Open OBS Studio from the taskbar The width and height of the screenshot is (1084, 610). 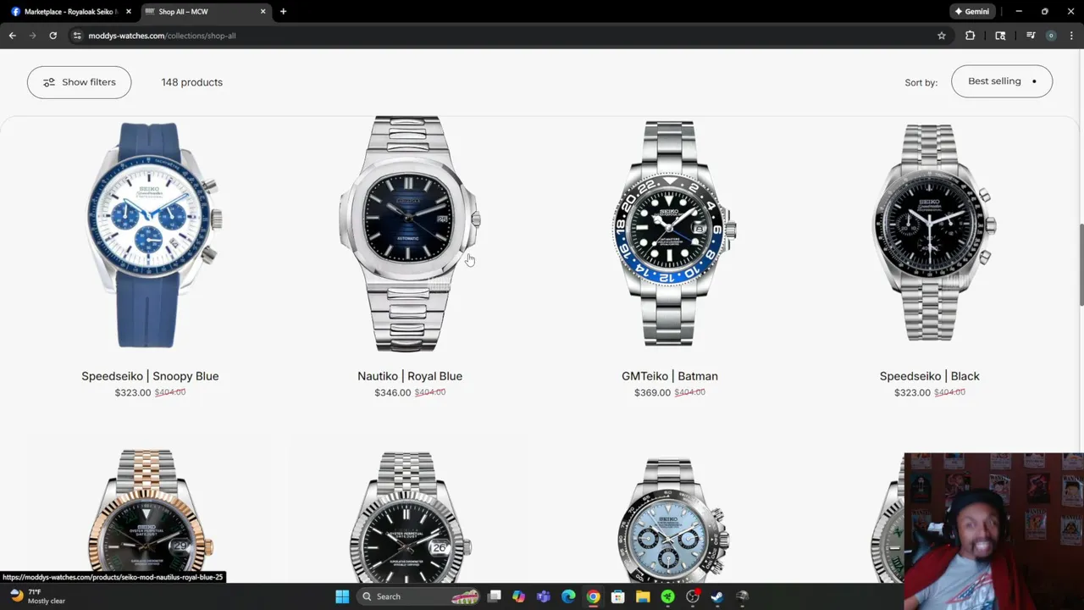(x=693, y=596)
